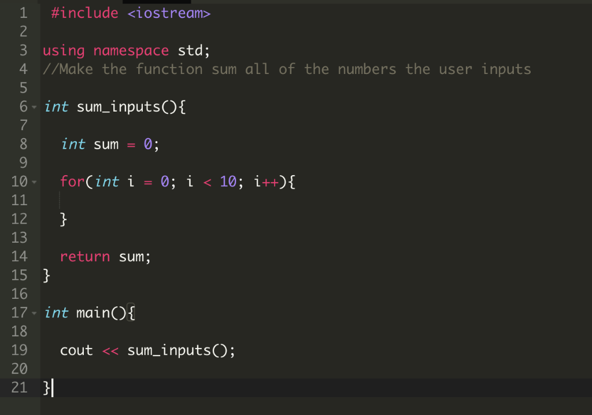This screenshot has height=415, width=592.
Task: Collapse the main function fold arrow
Action: (35, 313)
